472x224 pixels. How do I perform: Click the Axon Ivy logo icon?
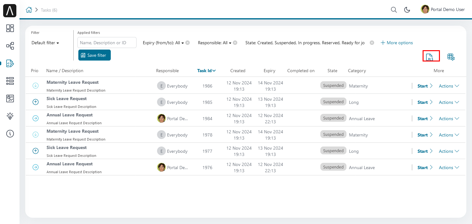[10, 10]
